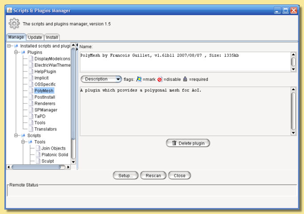Viewport: 304px width, 214px height.
Task: Click the gear icon beside the version text
Action: pos(15,24)
